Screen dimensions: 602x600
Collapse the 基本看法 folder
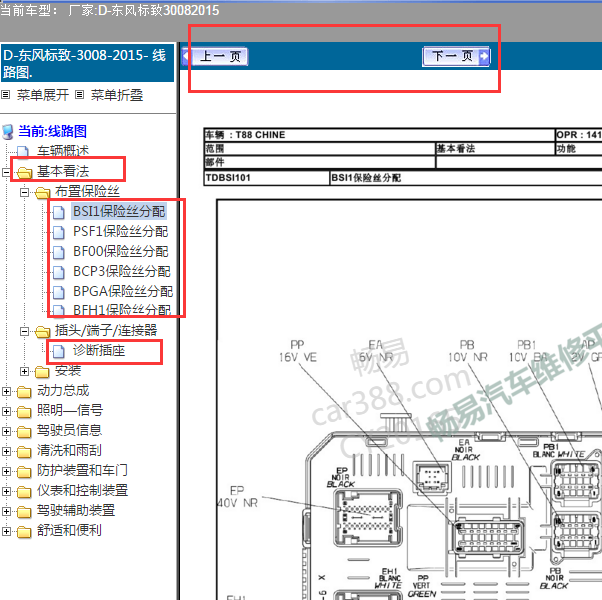click(x=6, y=172)
